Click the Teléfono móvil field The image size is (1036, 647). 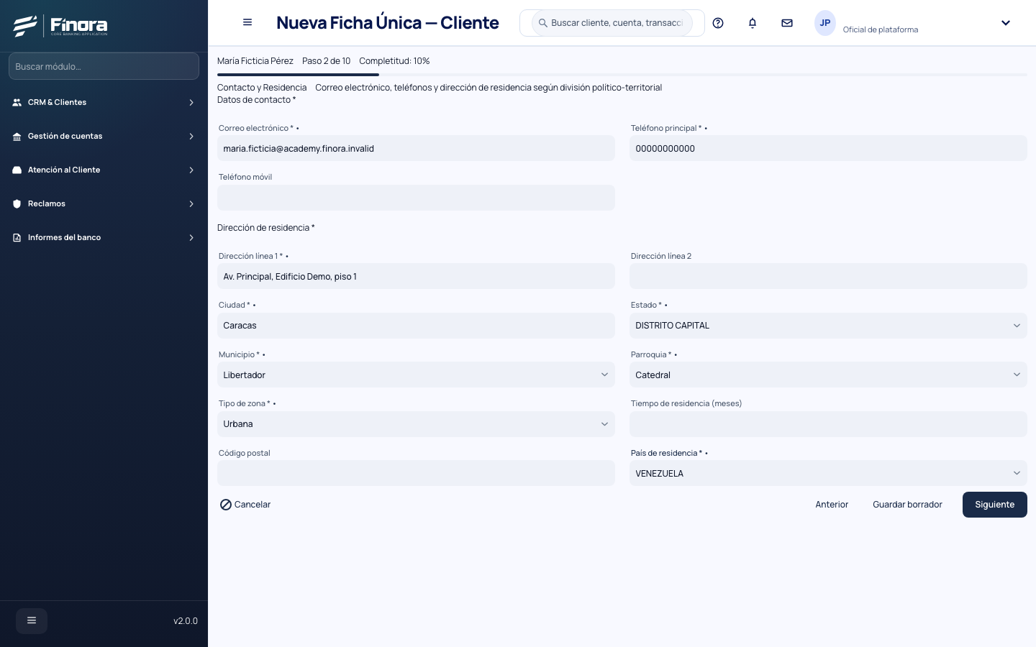point(416,198)
